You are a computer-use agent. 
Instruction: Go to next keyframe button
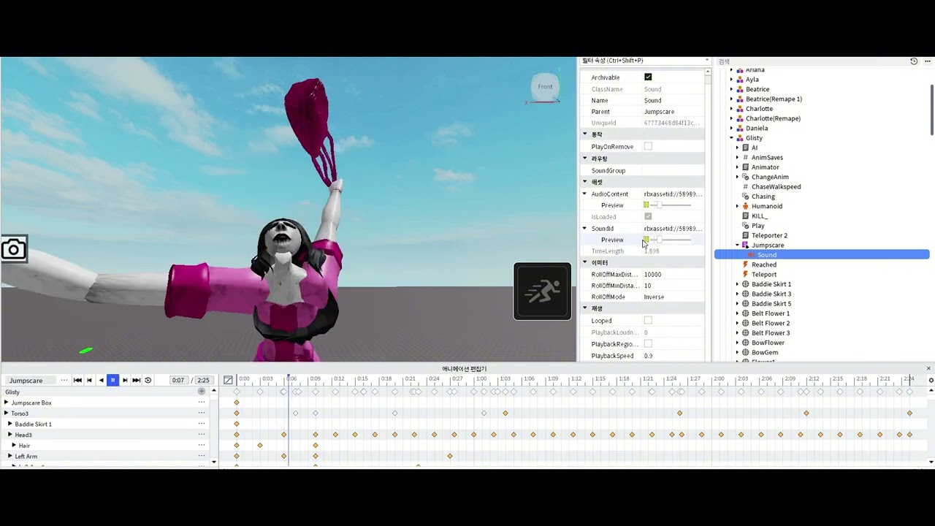(x=125, y=380)
